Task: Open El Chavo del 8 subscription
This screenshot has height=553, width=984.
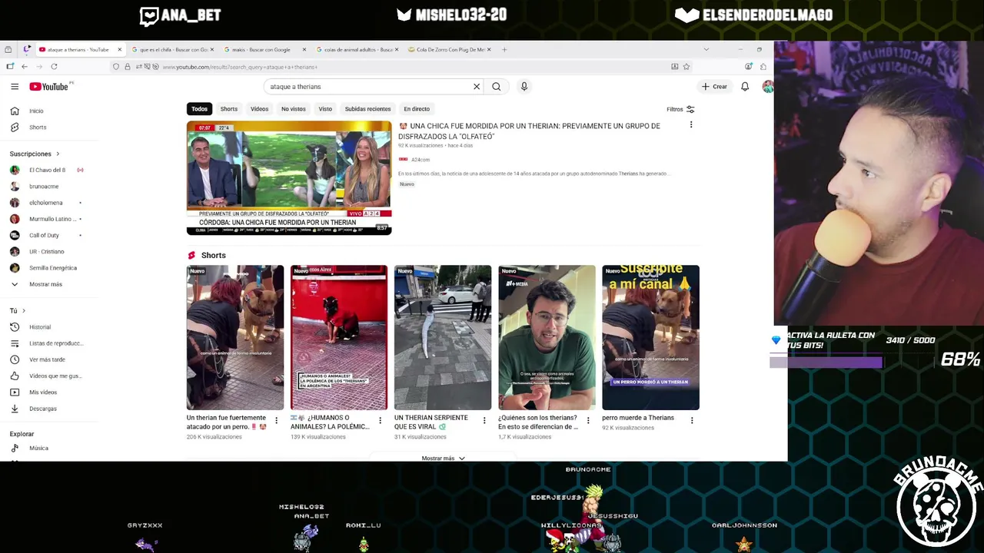Action: [x=46, y=170]
